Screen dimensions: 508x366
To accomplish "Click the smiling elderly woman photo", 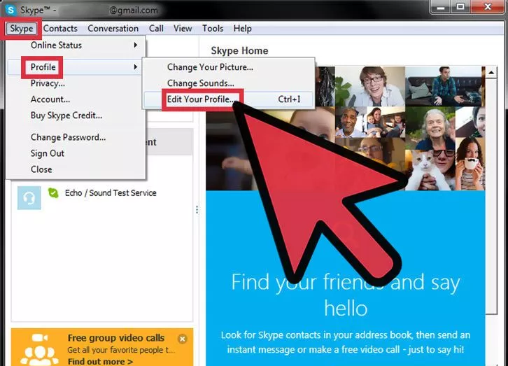I will (430, 129).
